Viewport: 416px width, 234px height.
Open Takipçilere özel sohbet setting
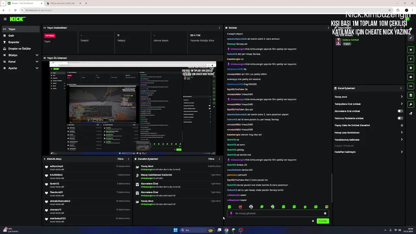coord(369,104)
